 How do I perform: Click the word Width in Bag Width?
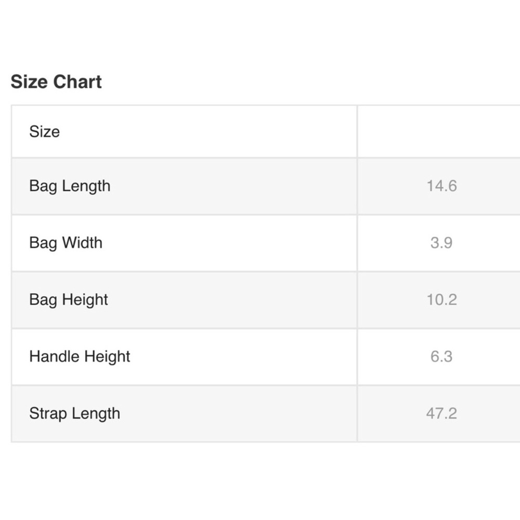tap(82, 243)
